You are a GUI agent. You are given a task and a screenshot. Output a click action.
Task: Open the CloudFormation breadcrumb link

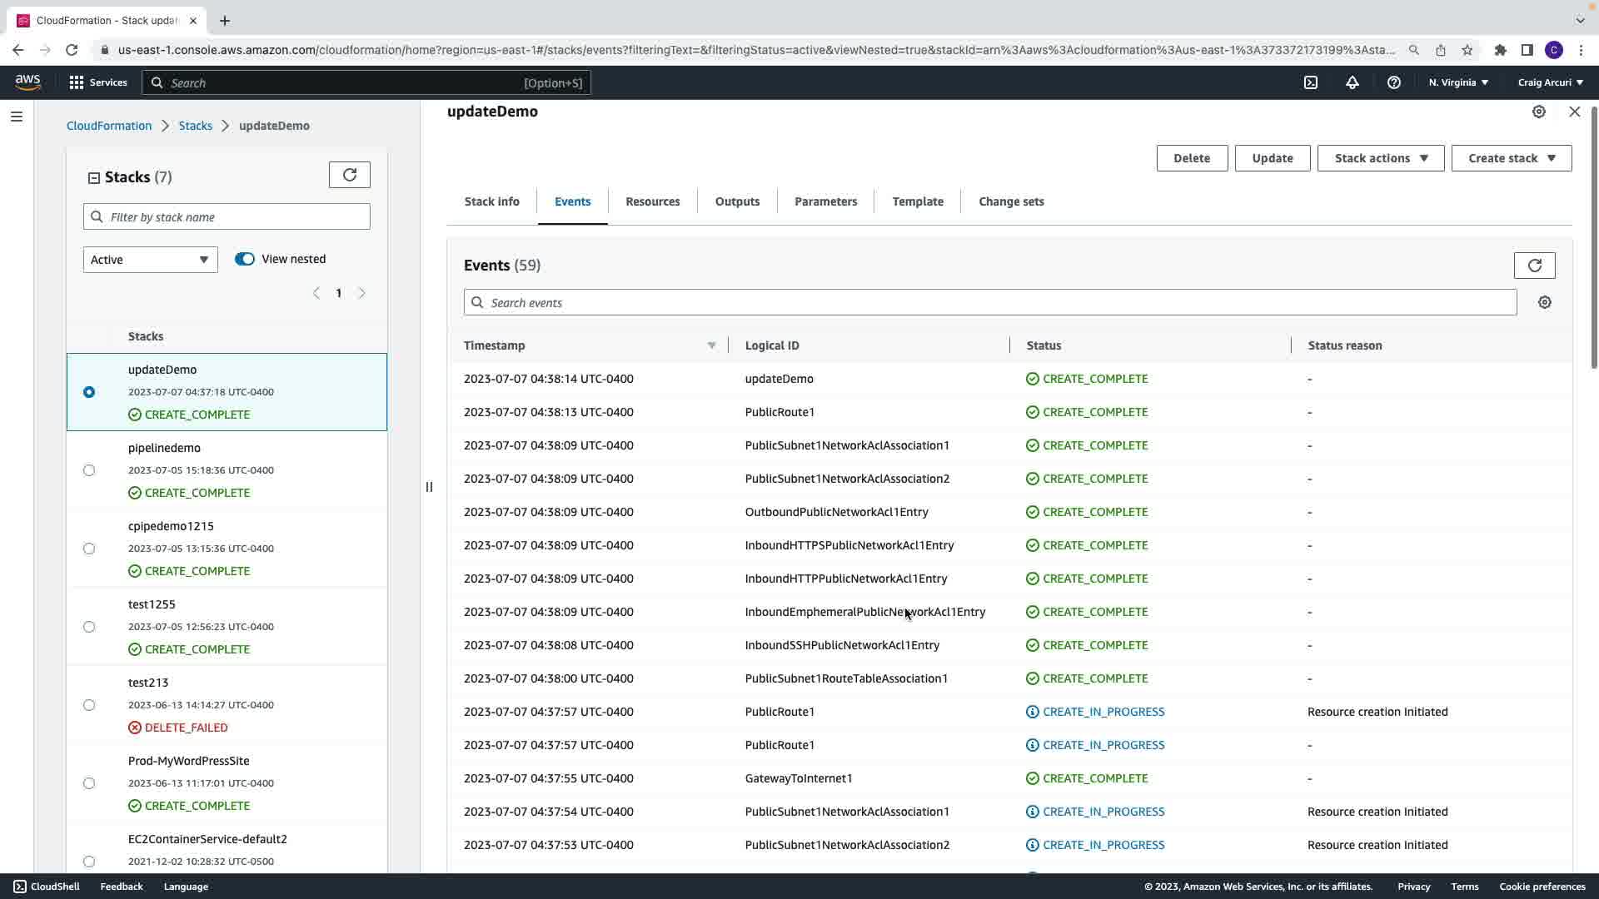click(109, 126)
